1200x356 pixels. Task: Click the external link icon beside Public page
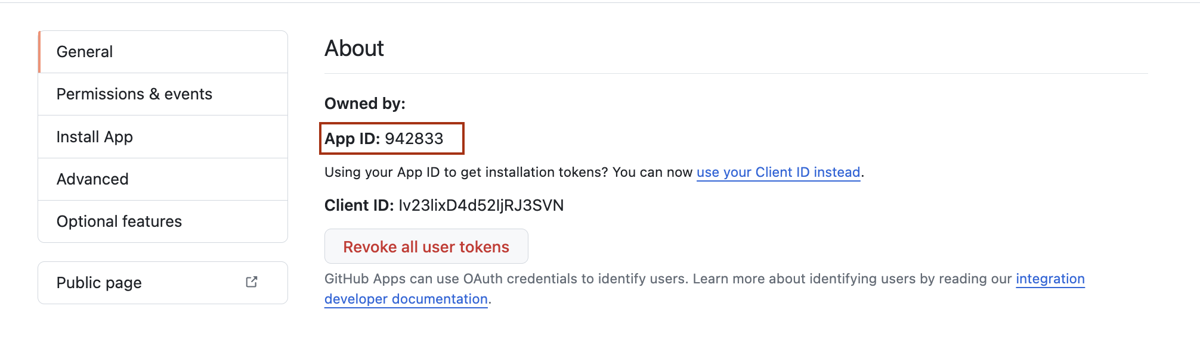coord(252,282)
